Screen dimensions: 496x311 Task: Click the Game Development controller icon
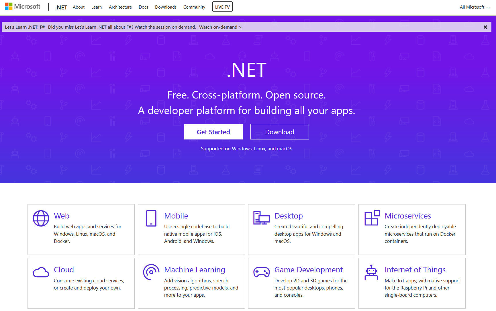tap(261, 272)
